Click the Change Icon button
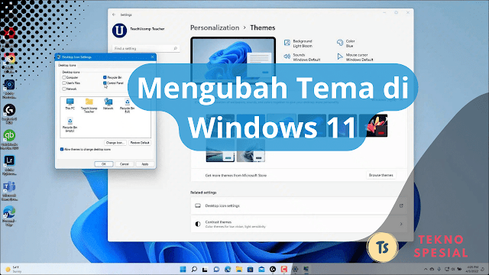This screenshot has width=489, height=275. (x=115, y=143)
